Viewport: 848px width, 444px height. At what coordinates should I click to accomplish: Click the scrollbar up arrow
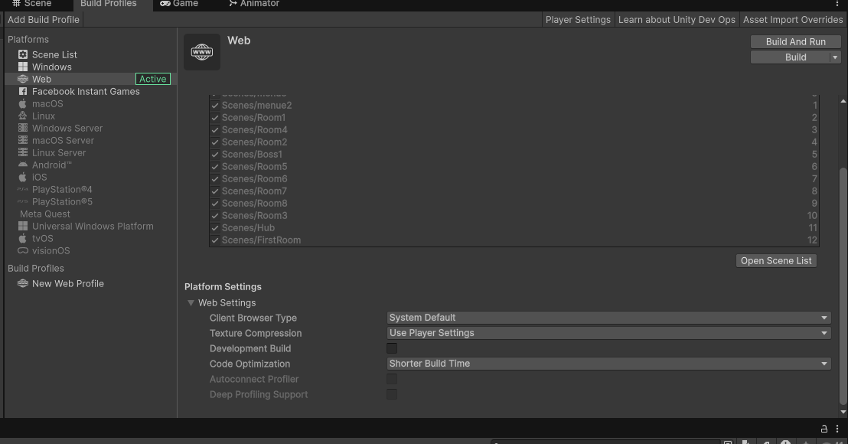843,101
